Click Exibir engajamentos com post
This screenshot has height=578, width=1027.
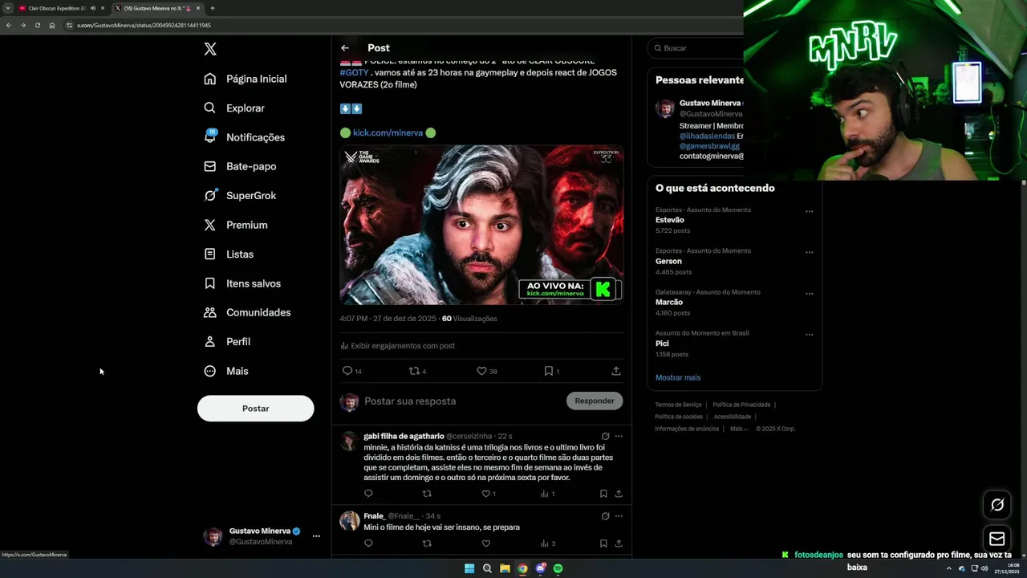click(397, 346)
